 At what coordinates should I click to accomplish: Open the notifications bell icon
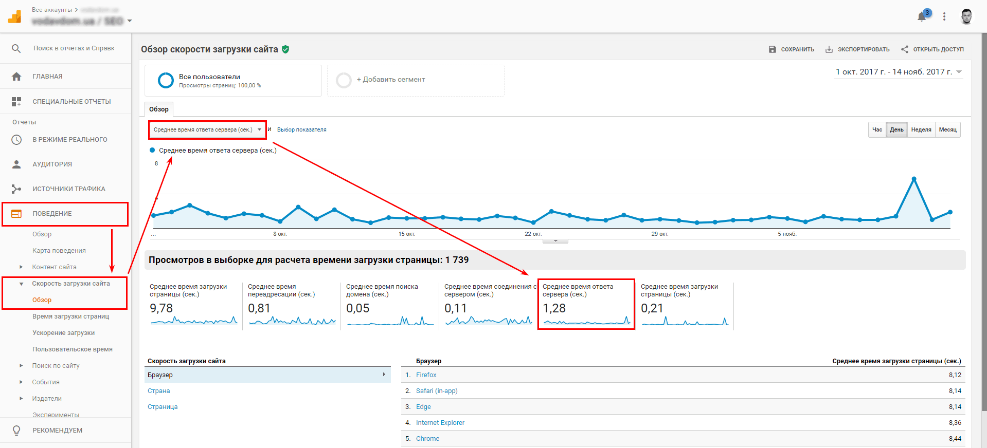point(922,17)
